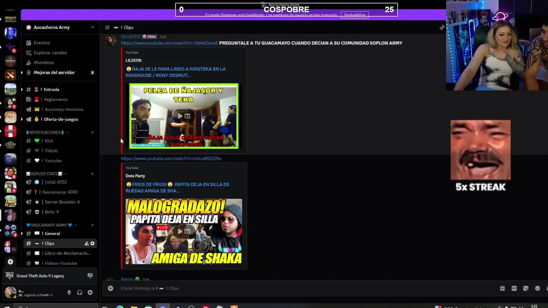This screenshot has height=308, width=548.
Task: Open the emoji picker
Action: (x=538, y=288)
